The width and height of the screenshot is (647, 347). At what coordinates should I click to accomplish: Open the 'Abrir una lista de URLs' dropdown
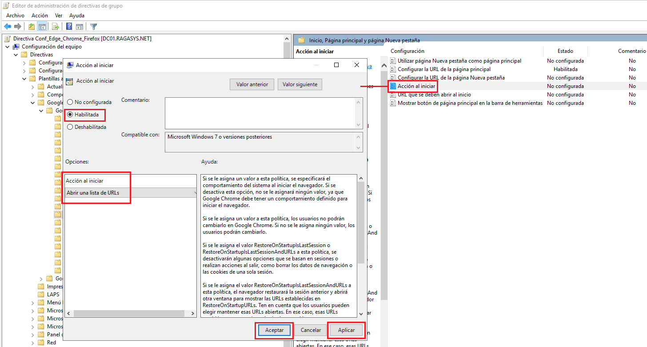coord(194,192)
